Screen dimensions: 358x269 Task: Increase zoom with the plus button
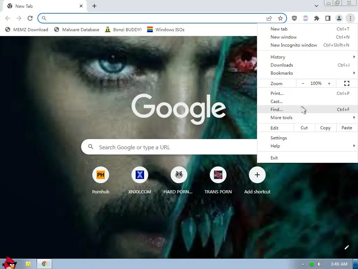[x=329, y=83]
